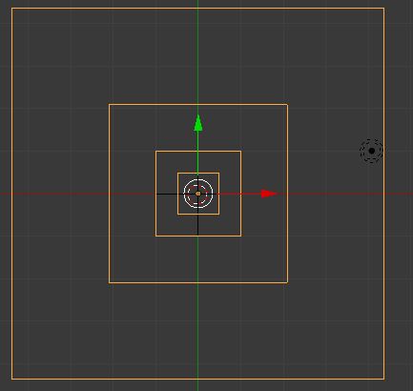Select the outermost orange square's top edge
Viewport: 413px width, 391px height.
[x=197, y=9]
